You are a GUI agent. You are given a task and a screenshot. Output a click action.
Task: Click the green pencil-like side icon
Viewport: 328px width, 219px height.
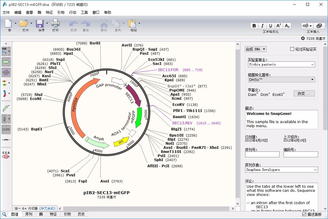(x=6, y=108)
